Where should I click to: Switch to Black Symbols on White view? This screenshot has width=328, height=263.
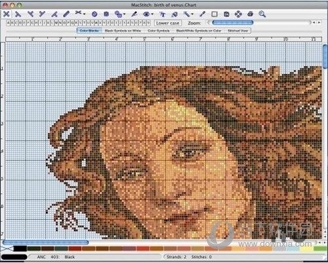[123, 31]
